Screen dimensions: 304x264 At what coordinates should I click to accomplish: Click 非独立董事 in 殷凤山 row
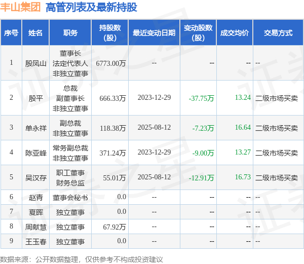[x=70, y=73]
